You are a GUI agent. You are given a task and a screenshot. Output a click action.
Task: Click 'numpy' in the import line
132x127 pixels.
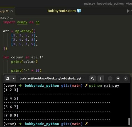[x=22, y=22]
